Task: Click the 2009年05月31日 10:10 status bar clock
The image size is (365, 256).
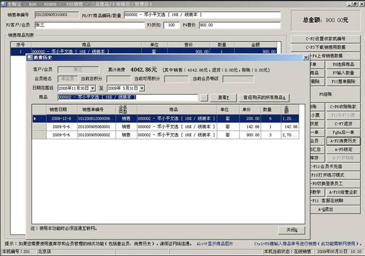Action: (339, 252)
